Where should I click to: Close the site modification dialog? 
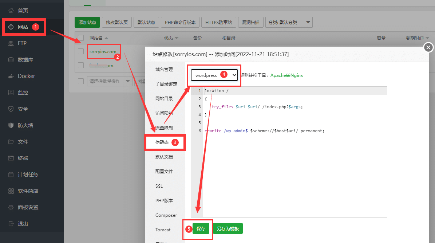tap(428, 47)
